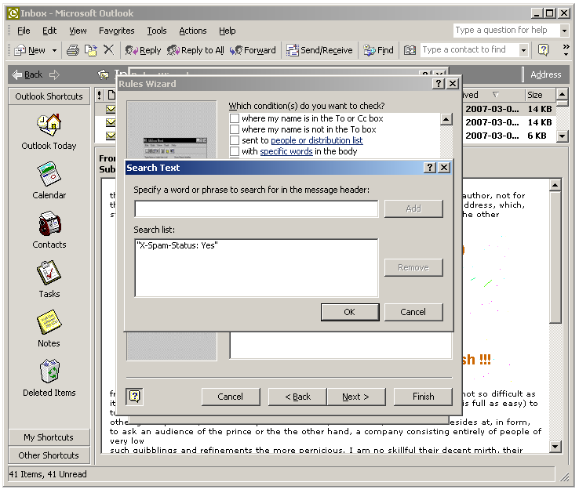The width and height of the screenshot is (579, 493).
Task: Click the Outlook Shortcuts group header
Action: click(x=49, y=96)
